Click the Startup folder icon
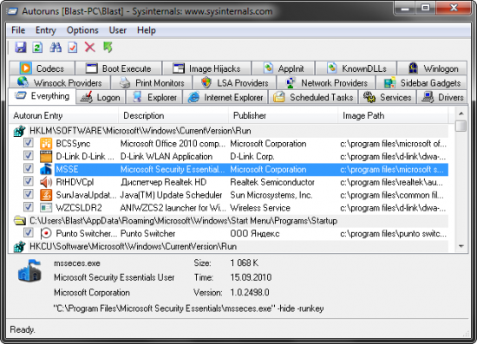 (20, 221)
